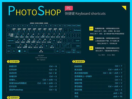Click the Enter key on the keyboard diagram

tap(77, 41)
